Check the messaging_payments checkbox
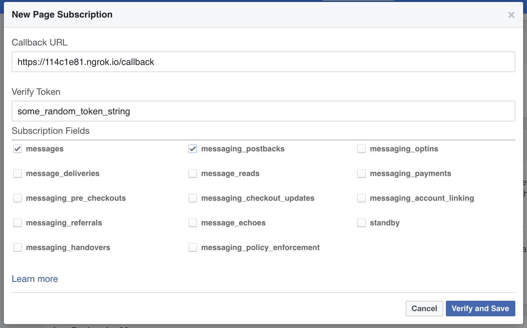The height and width of the screenshot is (328, 527). click(x=362, y=173)
